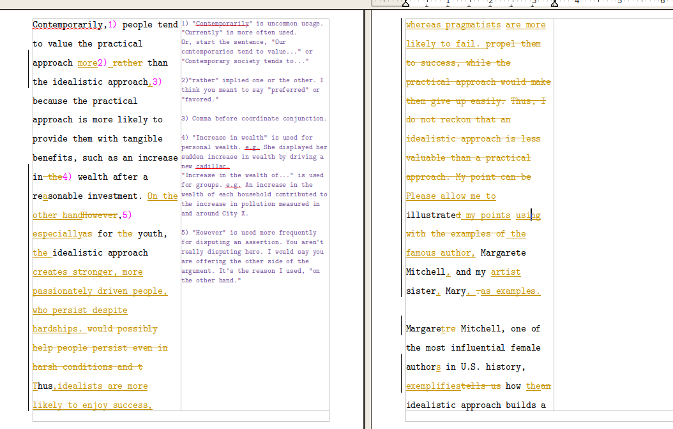Click the comment about "However" disputing an assertion
This screenshot has width=673, height=429.
(252, 256)
